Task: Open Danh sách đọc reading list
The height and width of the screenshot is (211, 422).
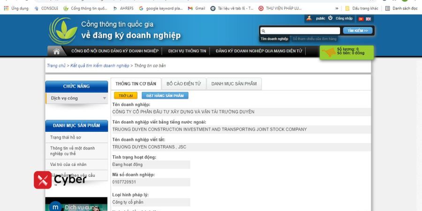Action: 401,8
